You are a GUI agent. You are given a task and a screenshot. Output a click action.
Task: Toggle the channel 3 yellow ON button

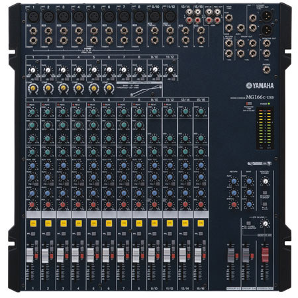(64, 223)
